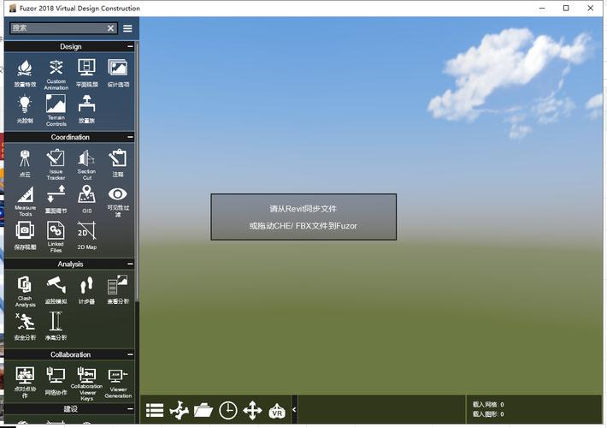The height and width of the screenshot is (428, 607).
Task: Click the search input box
Action: (58, 28)
